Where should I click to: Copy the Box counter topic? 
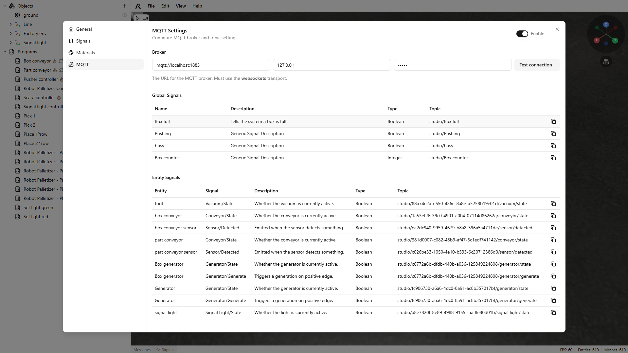click(553, 158)
